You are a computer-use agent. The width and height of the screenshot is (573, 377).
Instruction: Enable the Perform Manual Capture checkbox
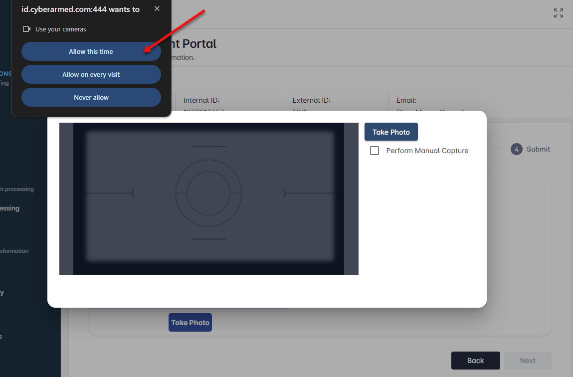coord(375,151)
